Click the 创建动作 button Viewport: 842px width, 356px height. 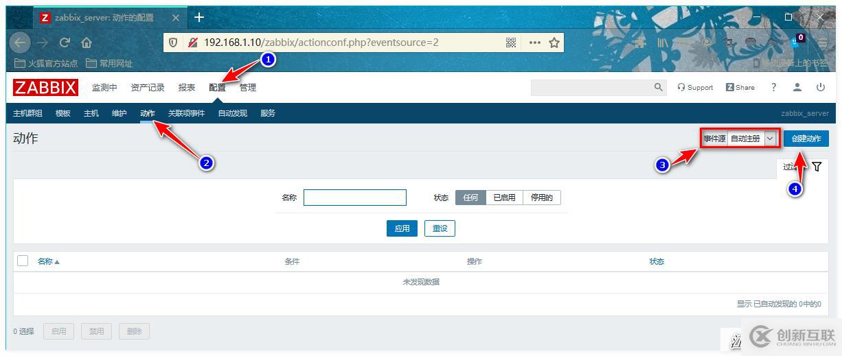point(806,139)
